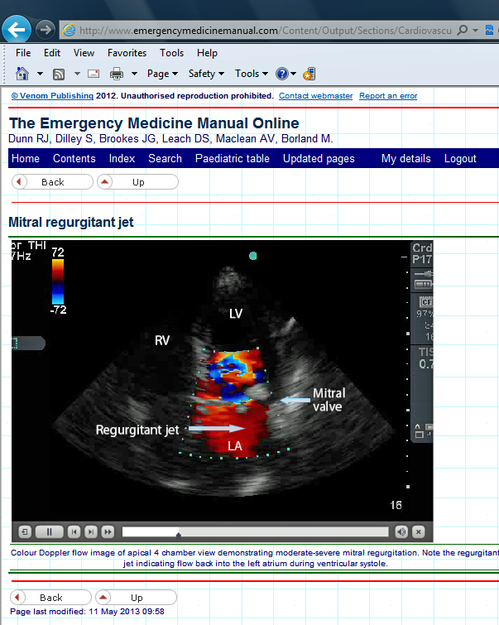Viewport: 499px width, 625px height.
Task: Click the blue Help question mark icon
Action: (x=282, y=74)
